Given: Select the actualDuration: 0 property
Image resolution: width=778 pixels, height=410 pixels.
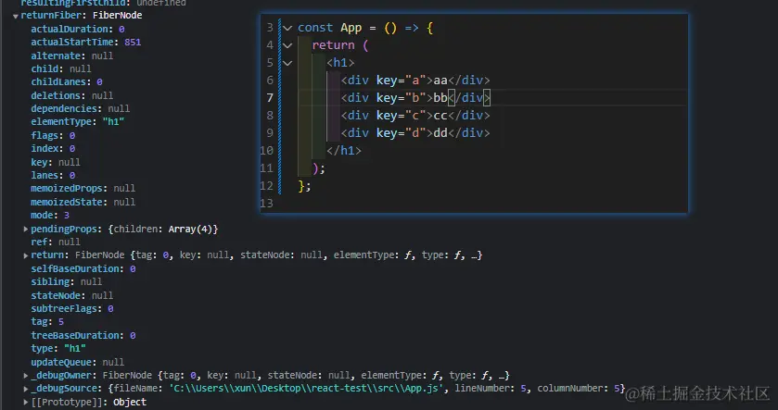Looking at the screenshot, I should click(x=77, y=30).
